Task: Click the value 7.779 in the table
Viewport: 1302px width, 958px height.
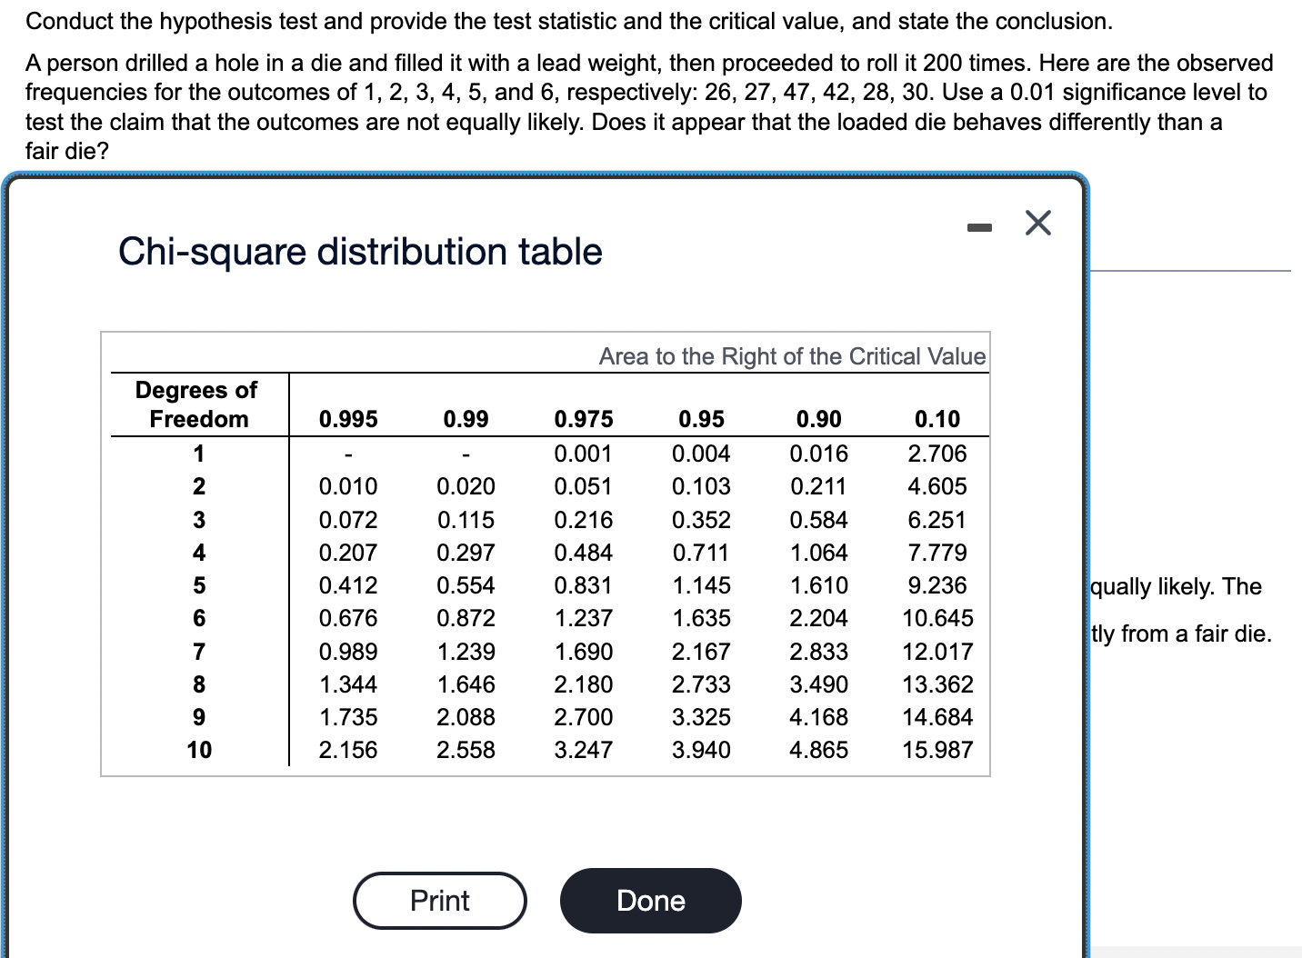Action: (937, 553)
